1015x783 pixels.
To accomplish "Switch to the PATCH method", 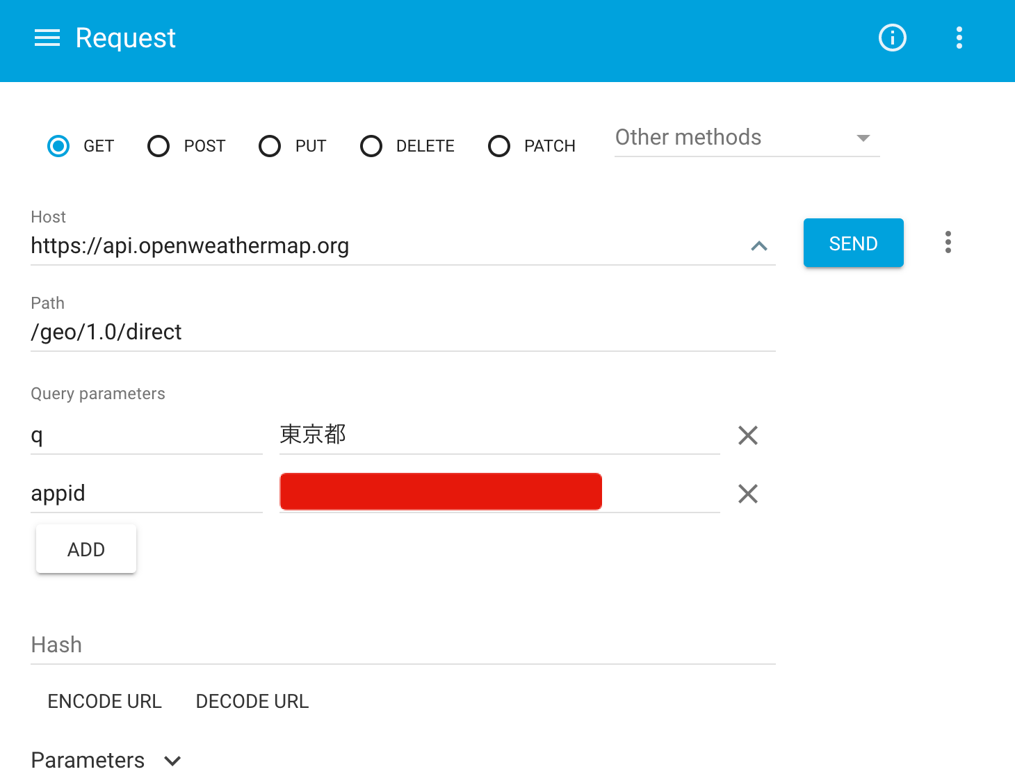I will tap(499, 146).
